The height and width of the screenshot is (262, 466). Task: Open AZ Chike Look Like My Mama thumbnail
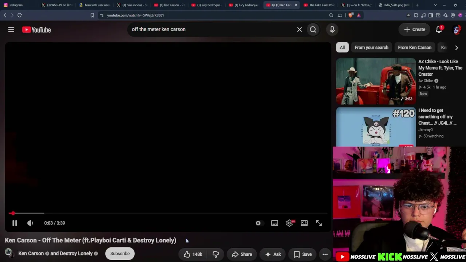pos(376,82)
